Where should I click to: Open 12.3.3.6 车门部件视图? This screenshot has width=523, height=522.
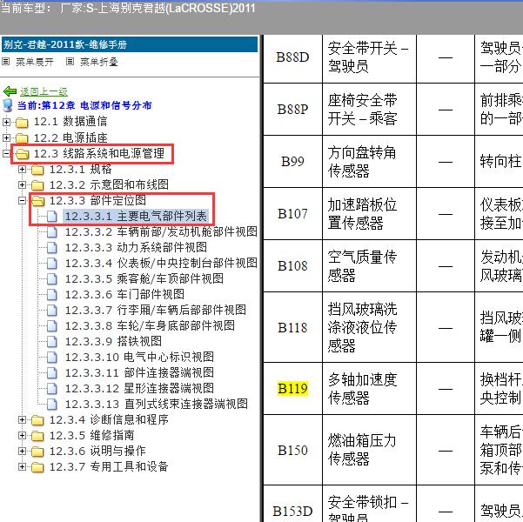coord(124,295)
